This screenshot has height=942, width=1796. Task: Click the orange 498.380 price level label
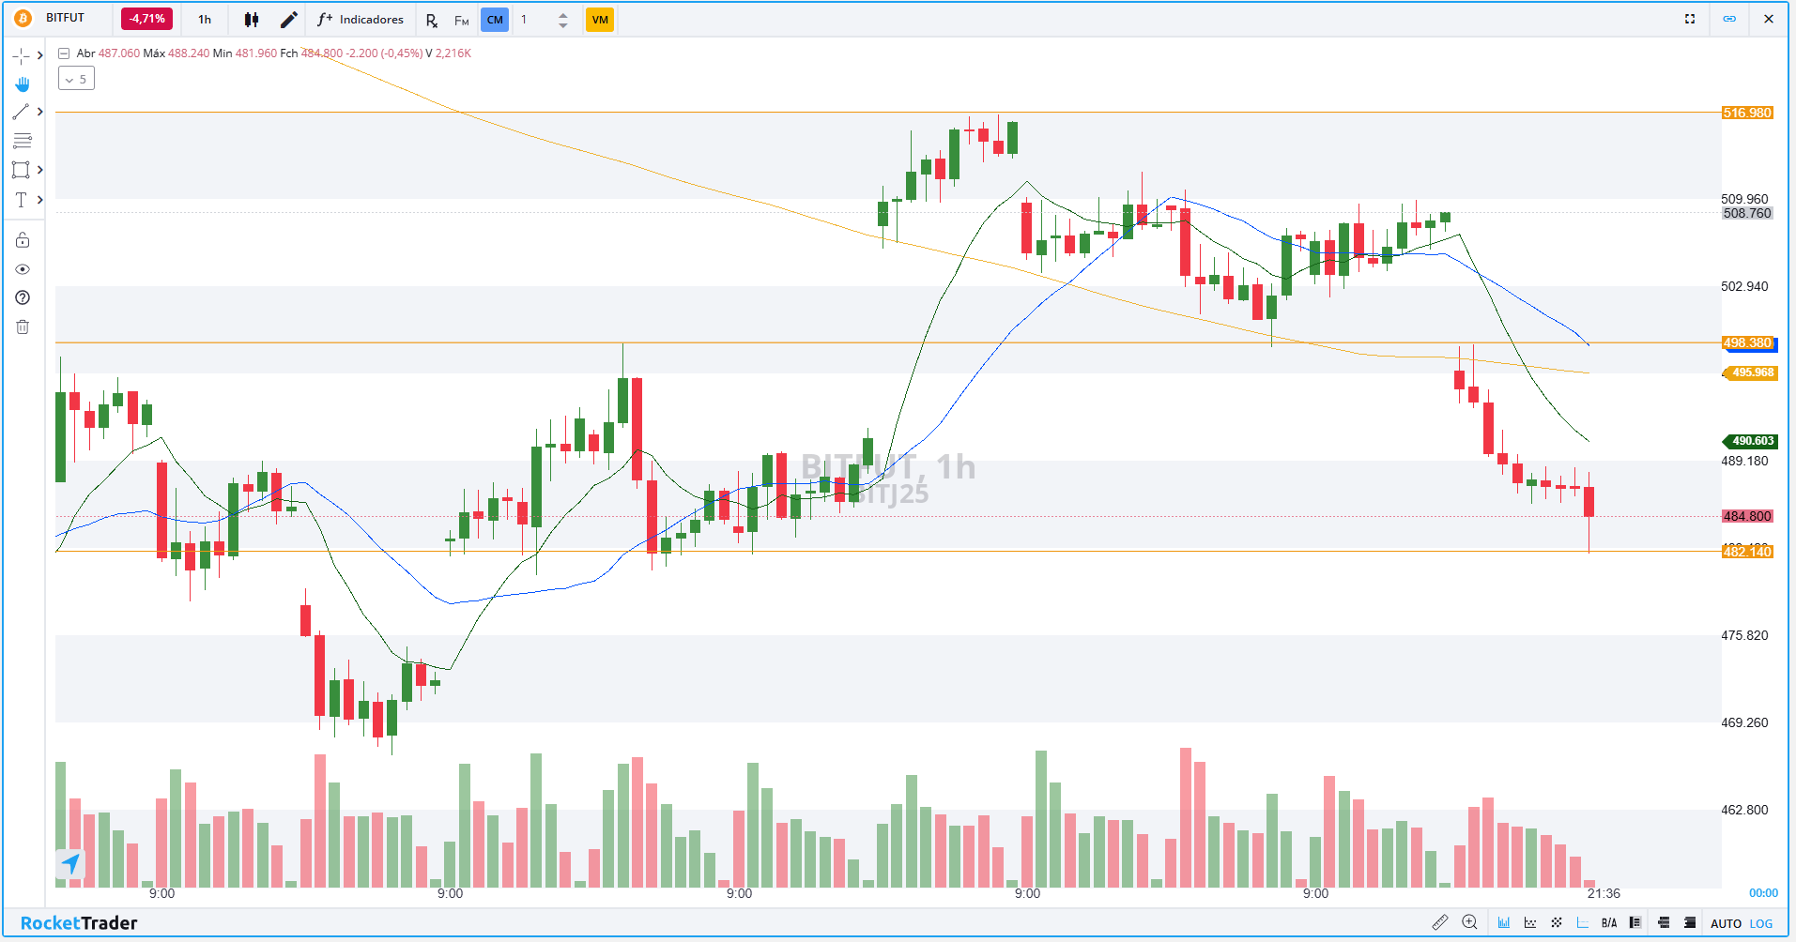click(x=1747, y=343)
